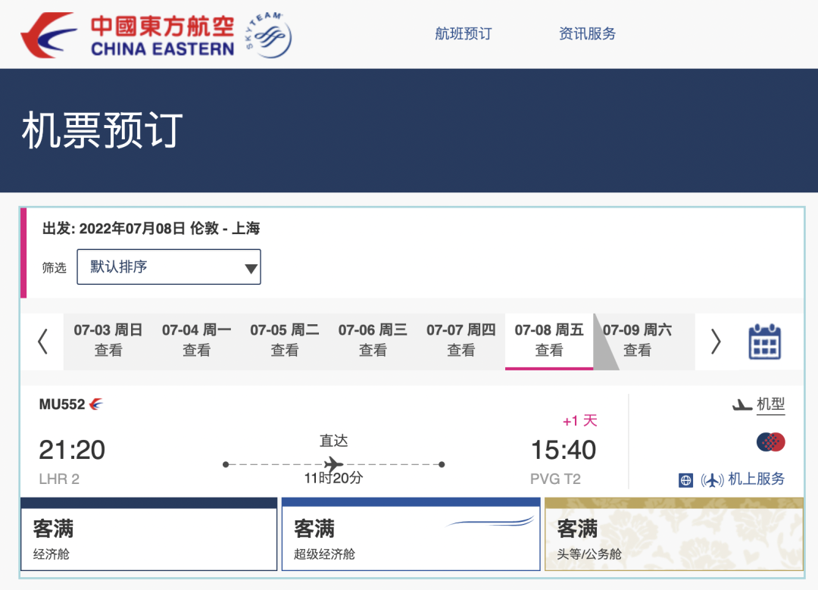Select the 经济舱 full cabin card

coord(148,534)
